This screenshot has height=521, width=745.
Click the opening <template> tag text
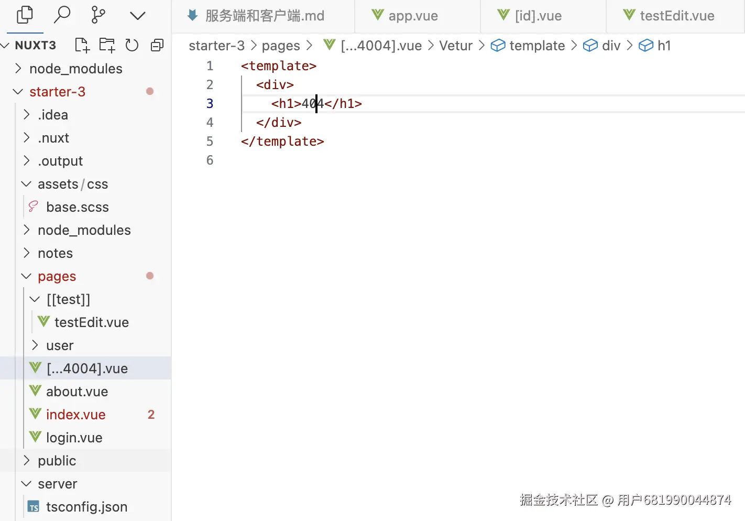pyautogui.click(x=279, y=66)
